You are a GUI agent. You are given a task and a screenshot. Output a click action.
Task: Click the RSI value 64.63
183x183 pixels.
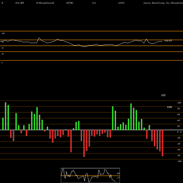pyautogui.click(x=168, y=41)
